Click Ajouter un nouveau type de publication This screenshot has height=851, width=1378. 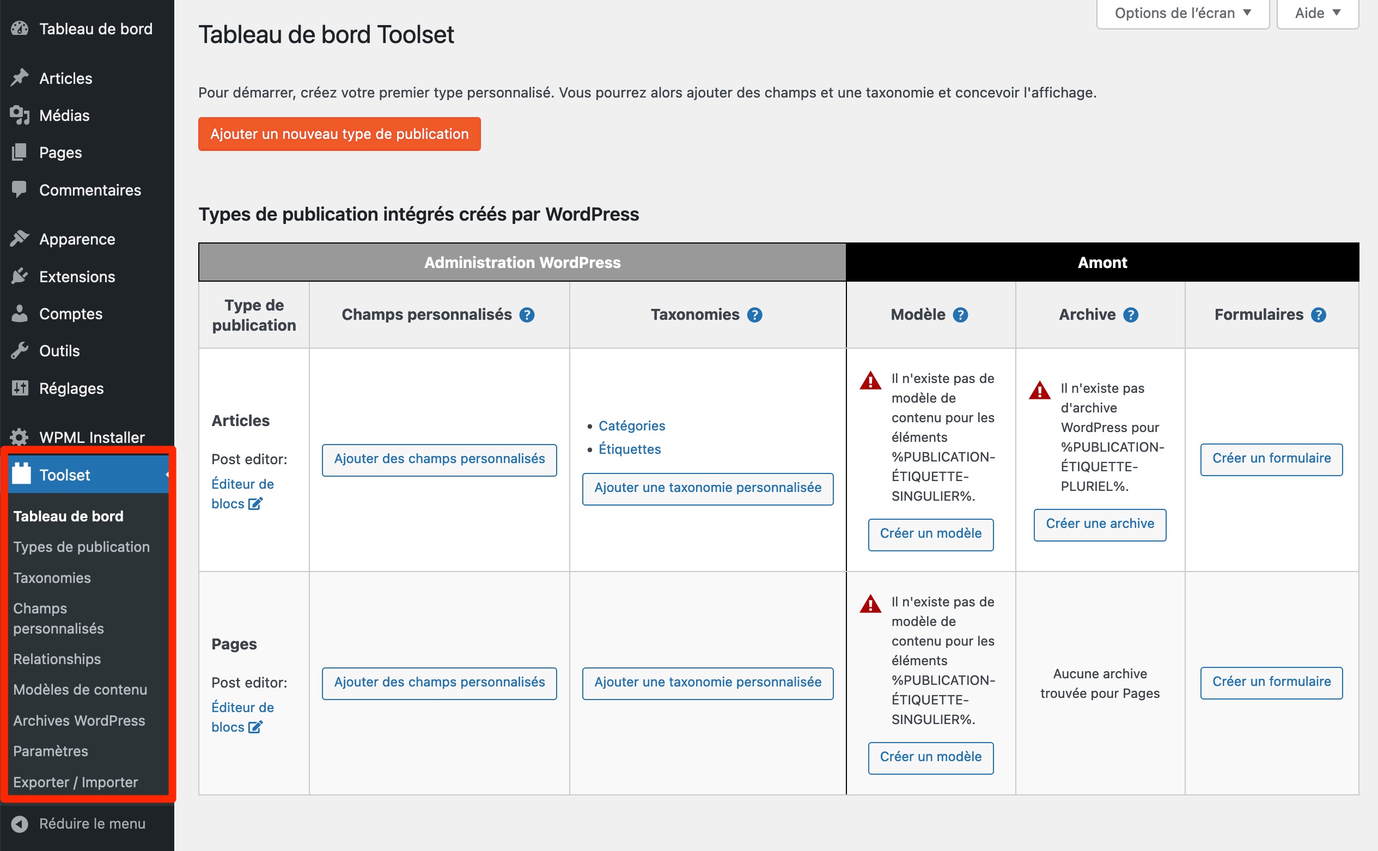pos(339,134)
